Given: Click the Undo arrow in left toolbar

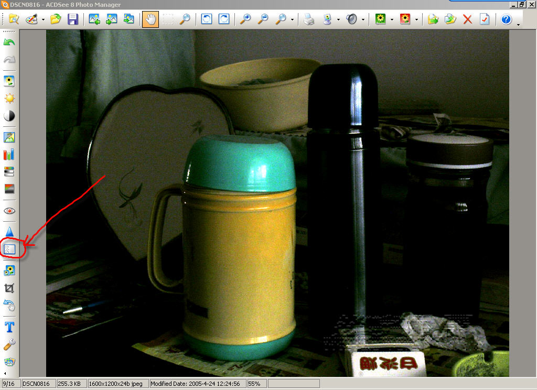Looking at the screenshot, I should click(9, 42).
